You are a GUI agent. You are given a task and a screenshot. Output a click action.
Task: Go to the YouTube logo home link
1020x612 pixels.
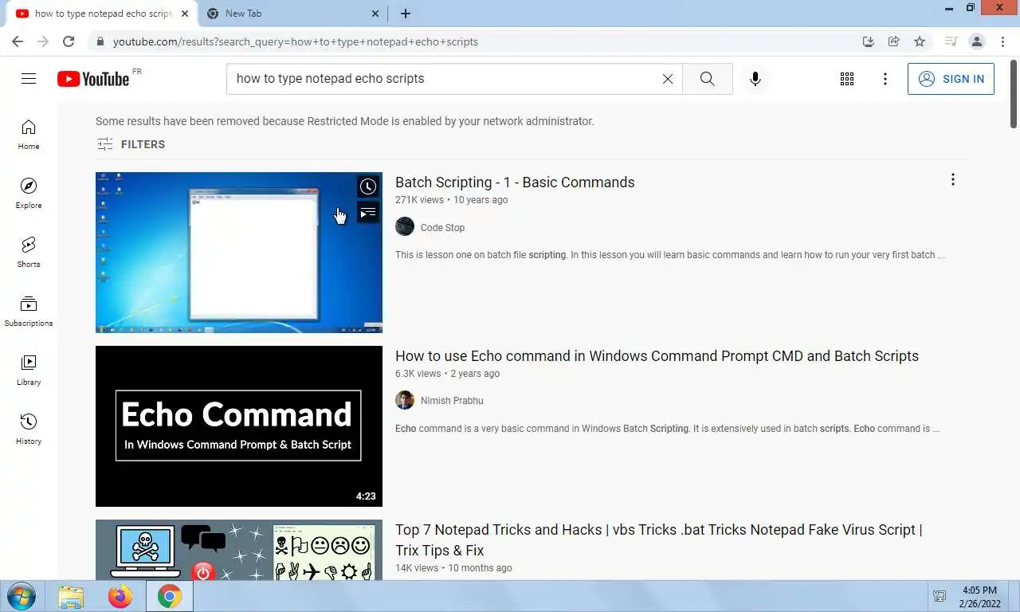point(93,78)
